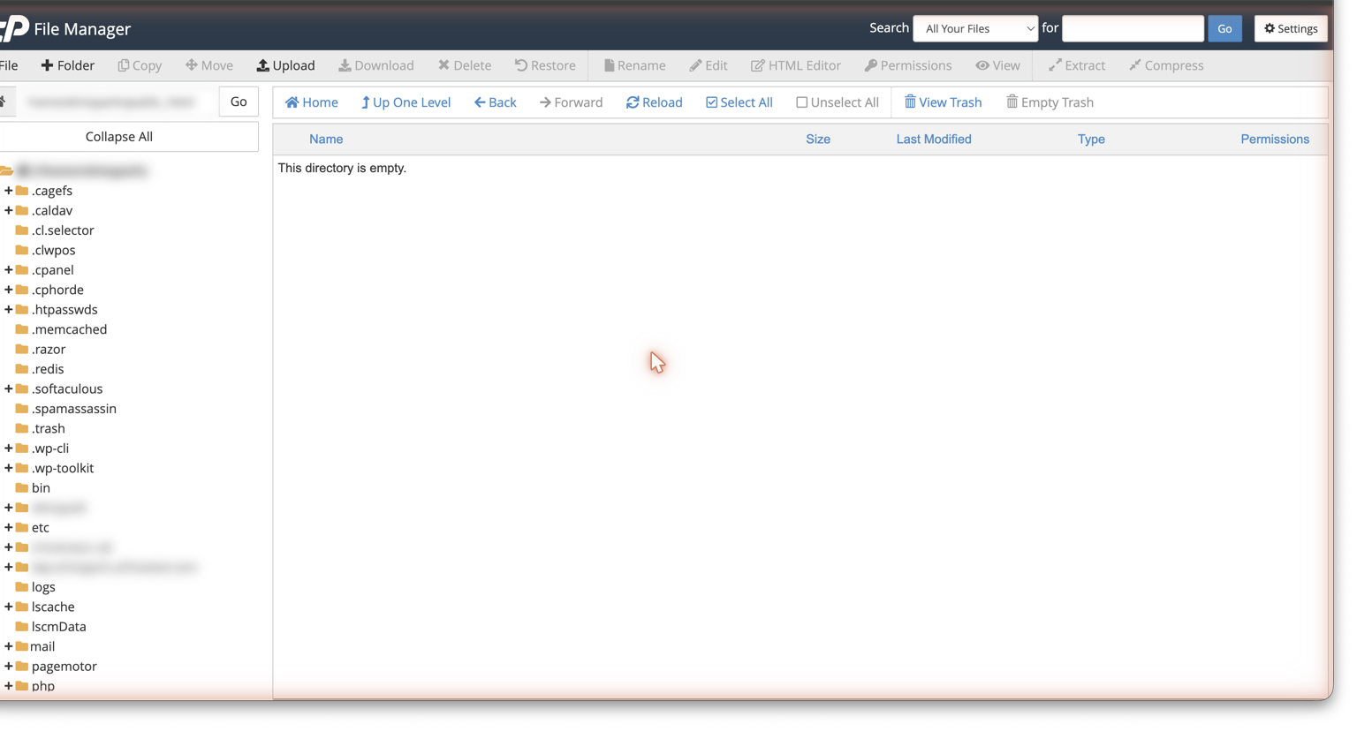Expand the .cphorde folder
Image resolution: width=1357 pixels, height=739 pixels.
(9, 290)
